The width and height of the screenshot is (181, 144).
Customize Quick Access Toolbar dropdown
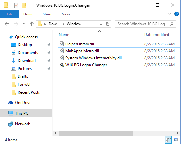coord(30,5)
